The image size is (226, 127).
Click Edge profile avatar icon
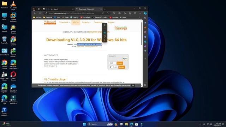[x=34, y=9]
